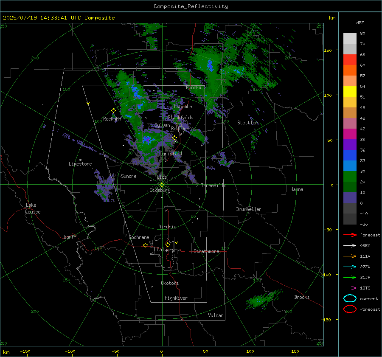
Task: Pick the red 60-65 dBZ swatch
Action: tap(350, 60)
